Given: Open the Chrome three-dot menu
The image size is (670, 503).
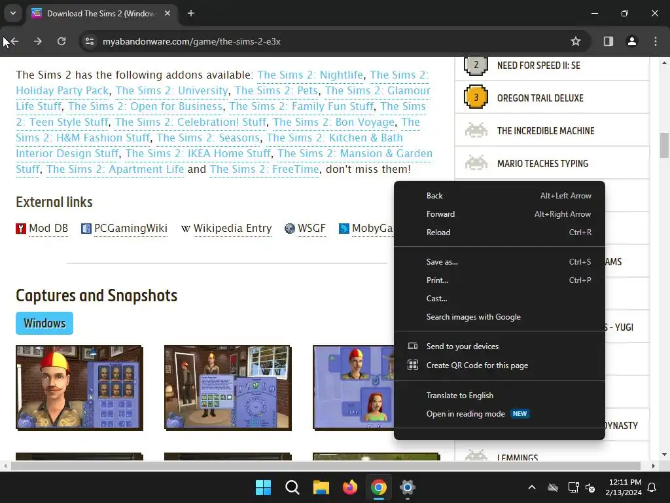Looking at the screenshot, I should (x=656, y=41).
